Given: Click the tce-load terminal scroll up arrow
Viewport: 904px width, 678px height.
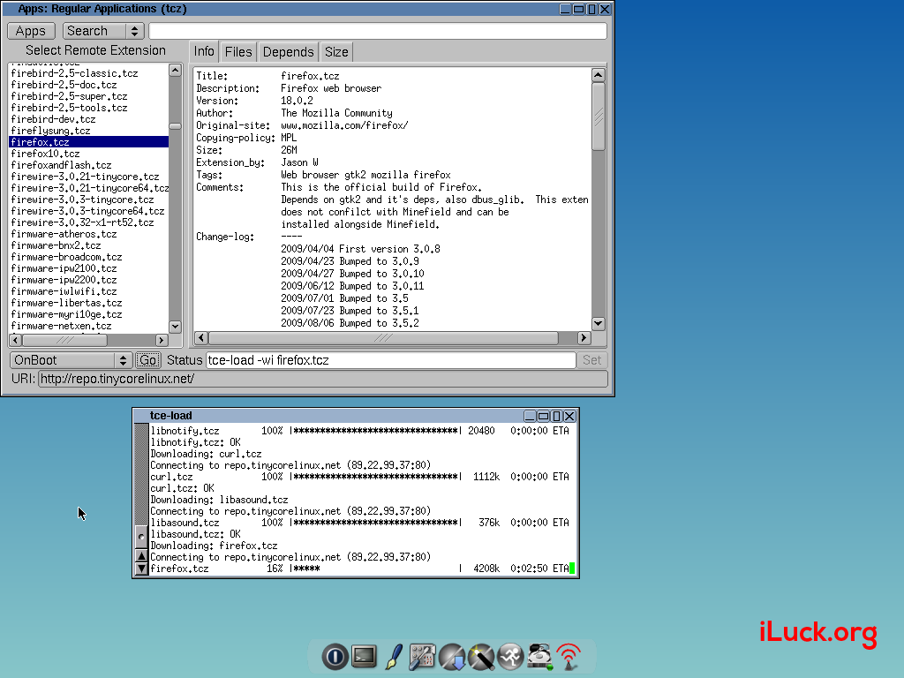Looking at the screenshot, I should point(141,556).
